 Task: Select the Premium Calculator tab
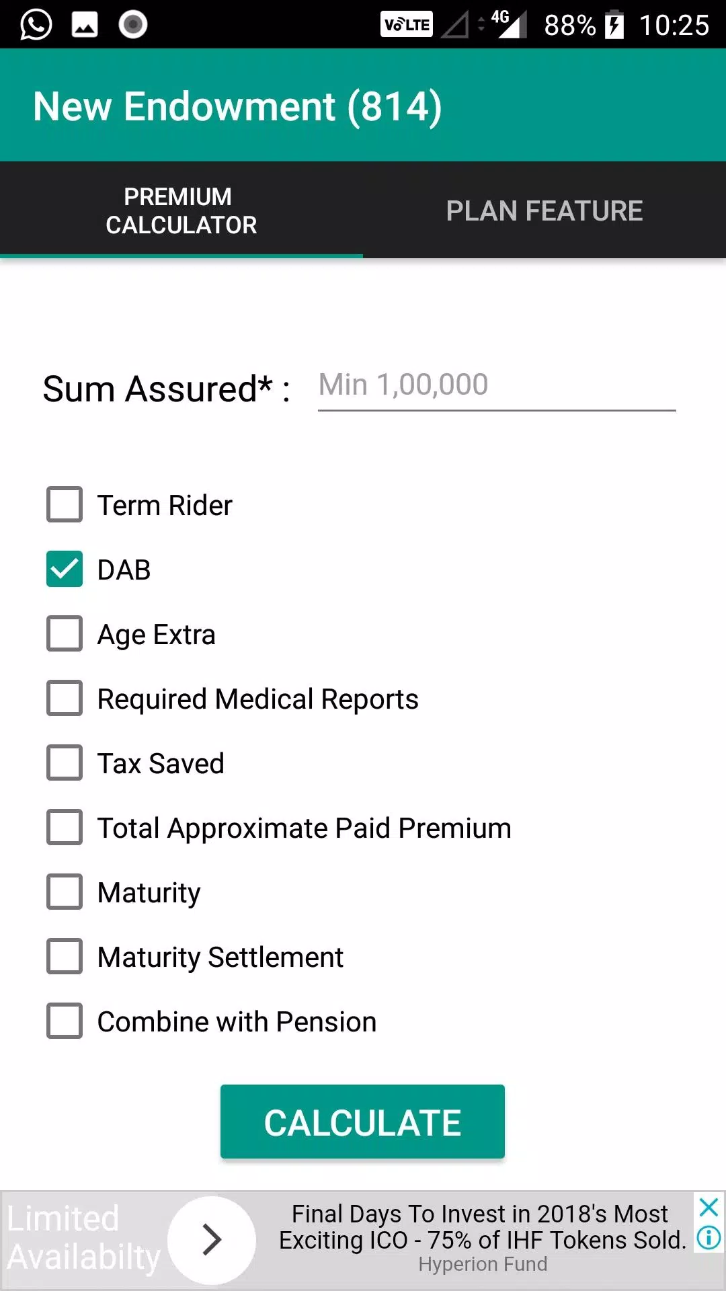pos(182,210)
